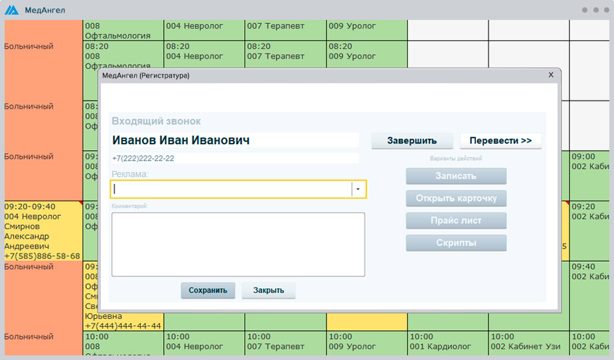Click the 10:00 002 Кабинет Узи slot
614x360 pixels.
(x=528, y=343)
